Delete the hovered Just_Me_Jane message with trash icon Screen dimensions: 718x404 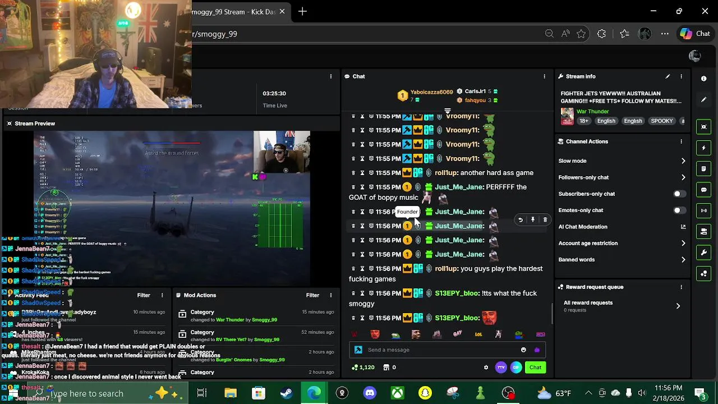545,220
